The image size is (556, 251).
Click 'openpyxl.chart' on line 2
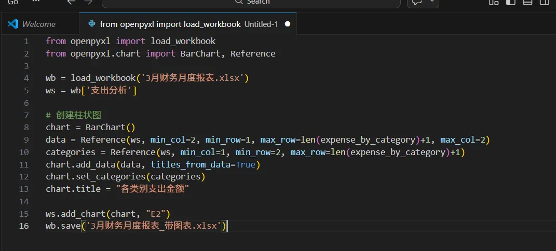(x=105, y=54)
